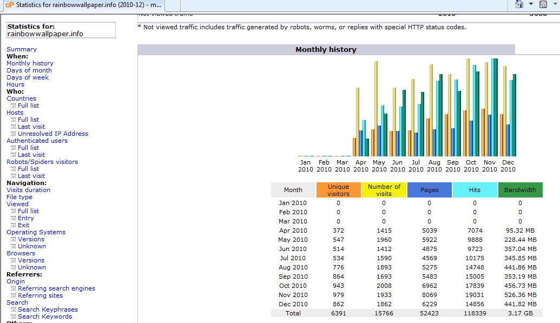The height and width of the screenshot is (323, 560).
Task: Open the Summary link in the sidebar
Action: click(22, 49)
